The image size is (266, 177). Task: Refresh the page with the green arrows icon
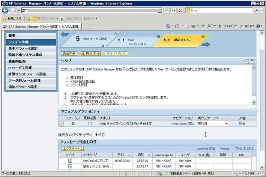coord(173,10)
